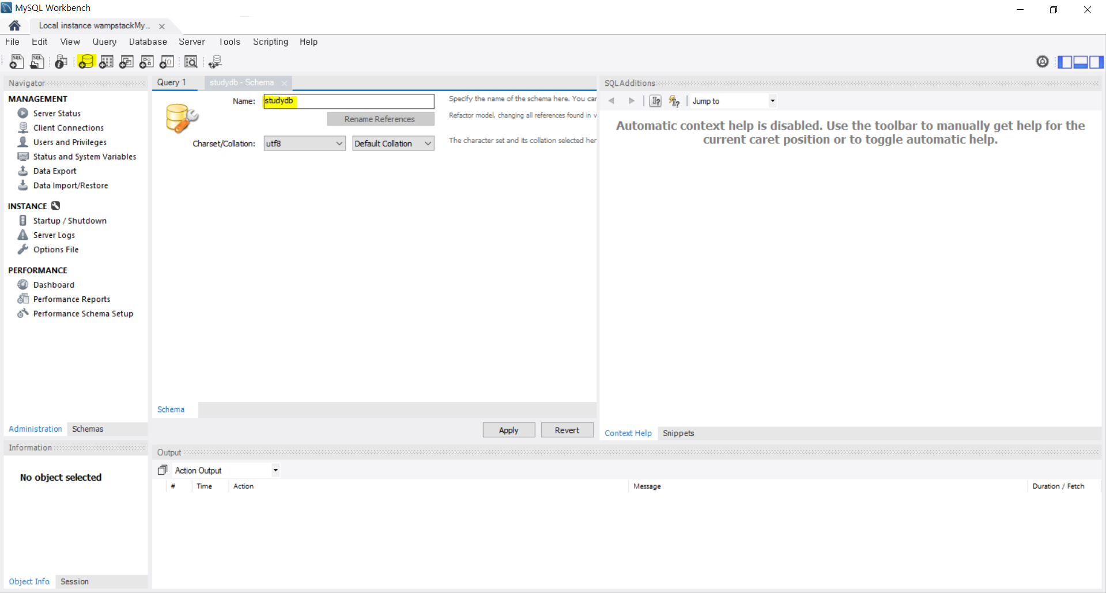The image size is (1106, 593).
Task: Go forward in context help history
Action: [632, 101]
